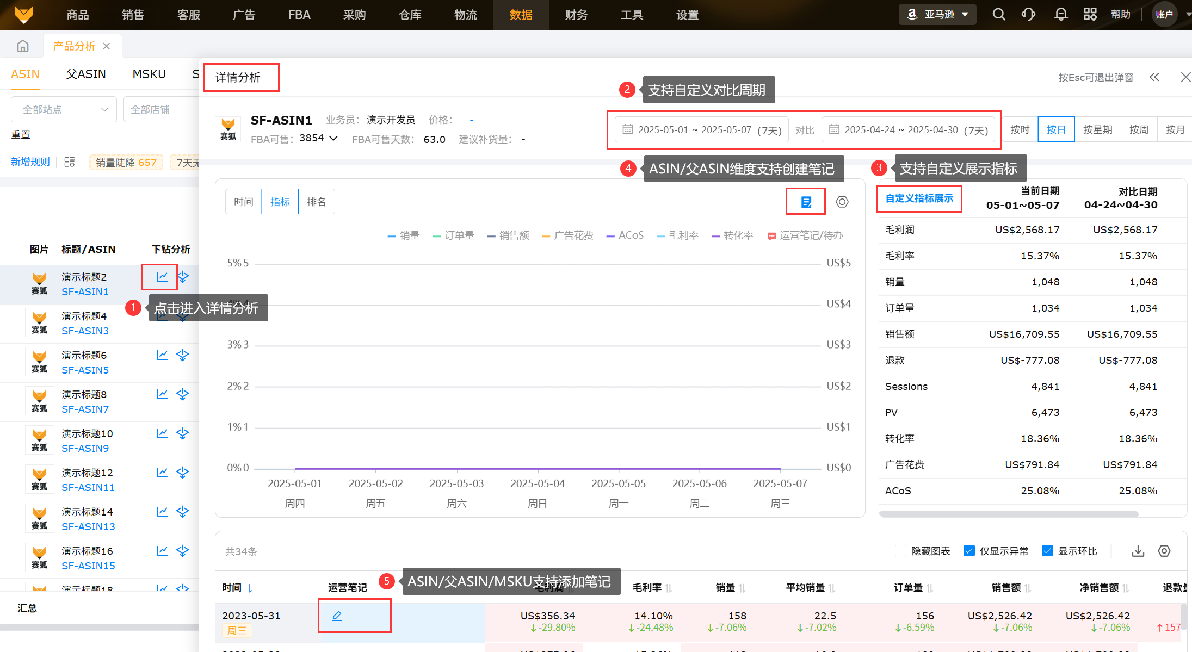Open notifications bell icon
Image resolution: width=1192 pixels, height=652 pixels.
point(1060,15)
